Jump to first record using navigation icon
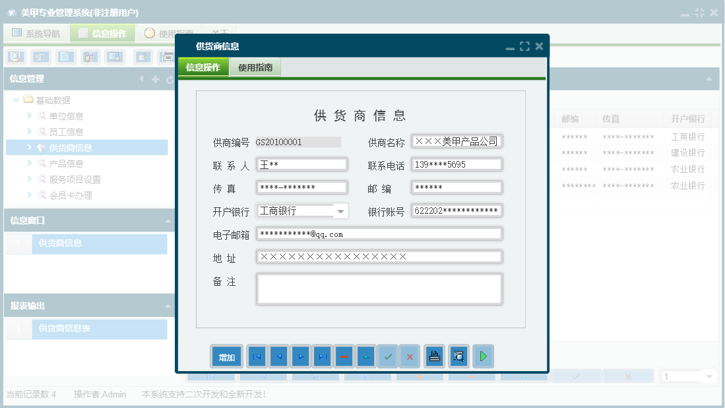The image size is (725, 408). pyautogui.click(x=257, y=356)
